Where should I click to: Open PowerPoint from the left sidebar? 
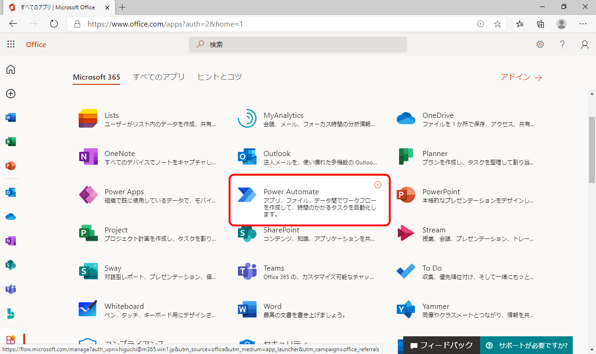point(11,166)
